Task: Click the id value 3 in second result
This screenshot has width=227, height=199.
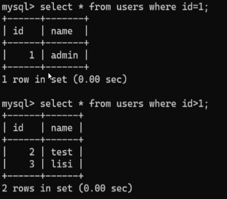Action: point(32,164)
